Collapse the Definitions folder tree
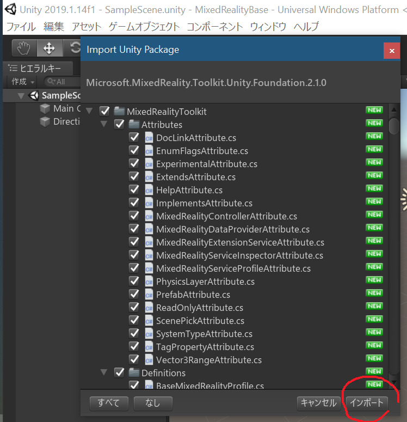The height and width of the screenshot is (422, 407). tap(104, 372)
